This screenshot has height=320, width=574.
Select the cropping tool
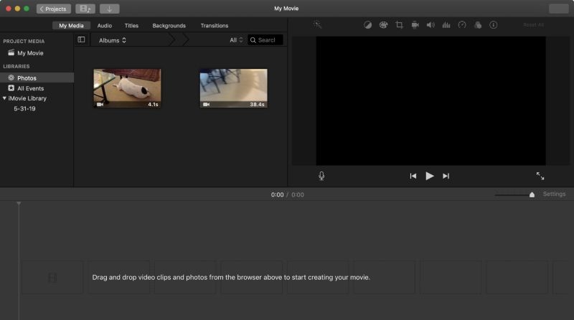399,25
